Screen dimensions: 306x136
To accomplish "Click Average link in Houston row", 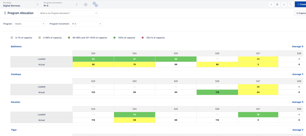I will [298, 102].
